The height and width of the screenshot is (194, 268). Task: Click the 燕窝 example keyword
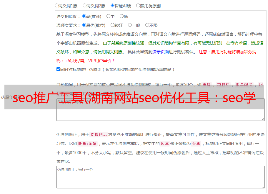[206, 85]
